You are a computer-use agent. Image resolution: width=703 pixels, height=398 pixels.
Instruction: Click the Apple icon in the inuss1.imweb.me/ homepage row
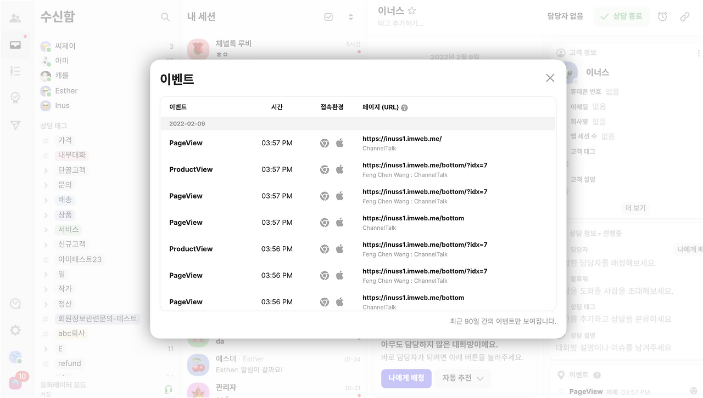coord(340,143)
